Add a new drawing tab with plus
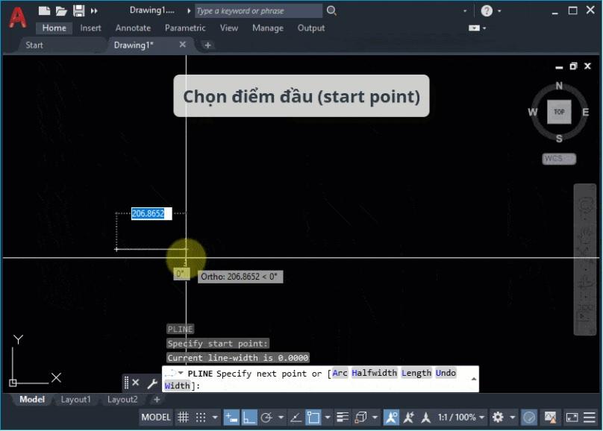The height and width of the screenshot is (431, 603). point(207,45)
